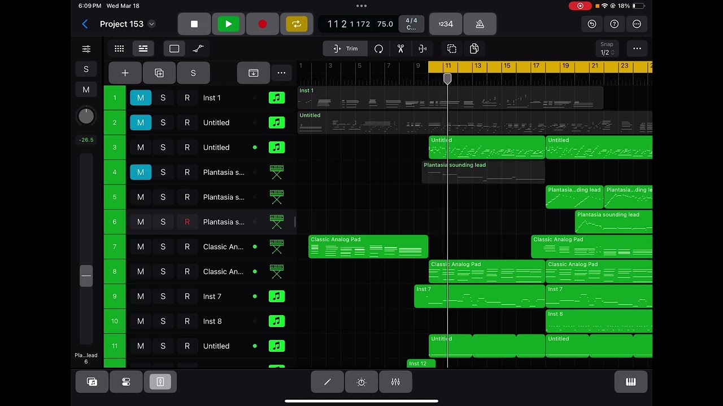Screen dimensions: 723x406
Task: Tap the undo circular arrow icon
Action: [x=592, y=24]
